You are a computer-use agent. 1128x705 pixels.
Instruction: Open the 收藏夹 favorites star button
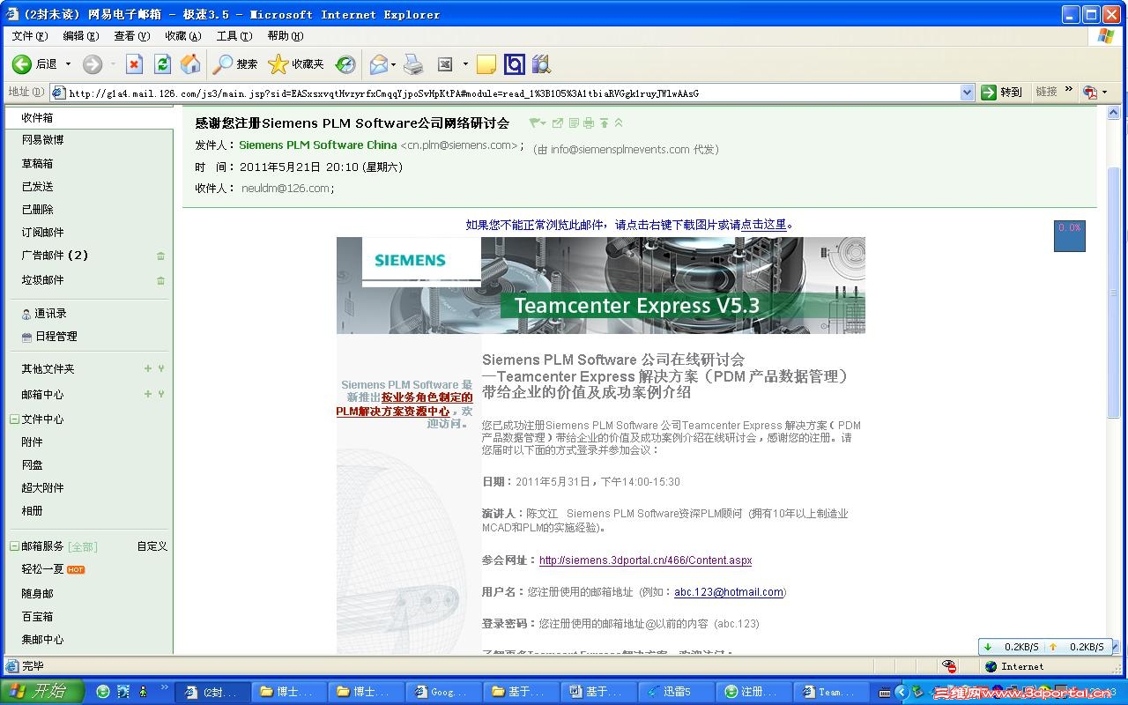point(296,64)
